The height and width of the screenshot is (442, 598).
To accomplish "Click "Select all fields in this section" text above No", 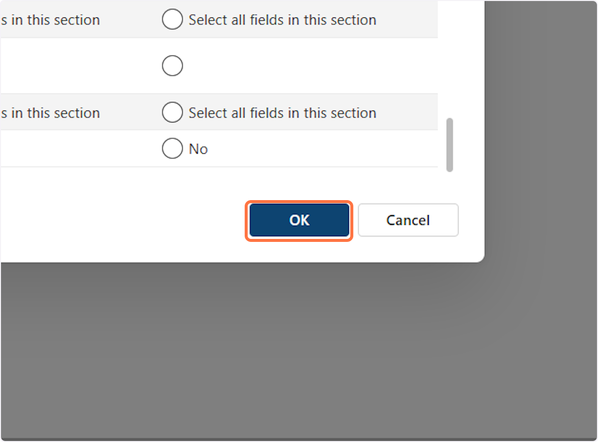I will tap(282, 113).
